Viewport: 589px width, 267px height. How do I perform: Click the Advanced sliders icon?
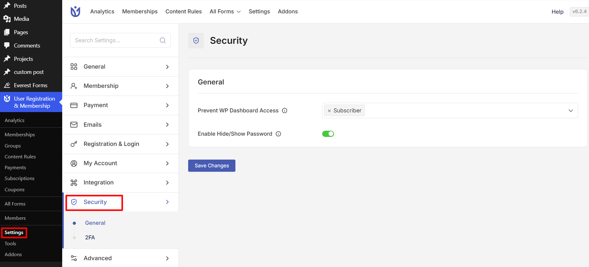click(74, 258)
